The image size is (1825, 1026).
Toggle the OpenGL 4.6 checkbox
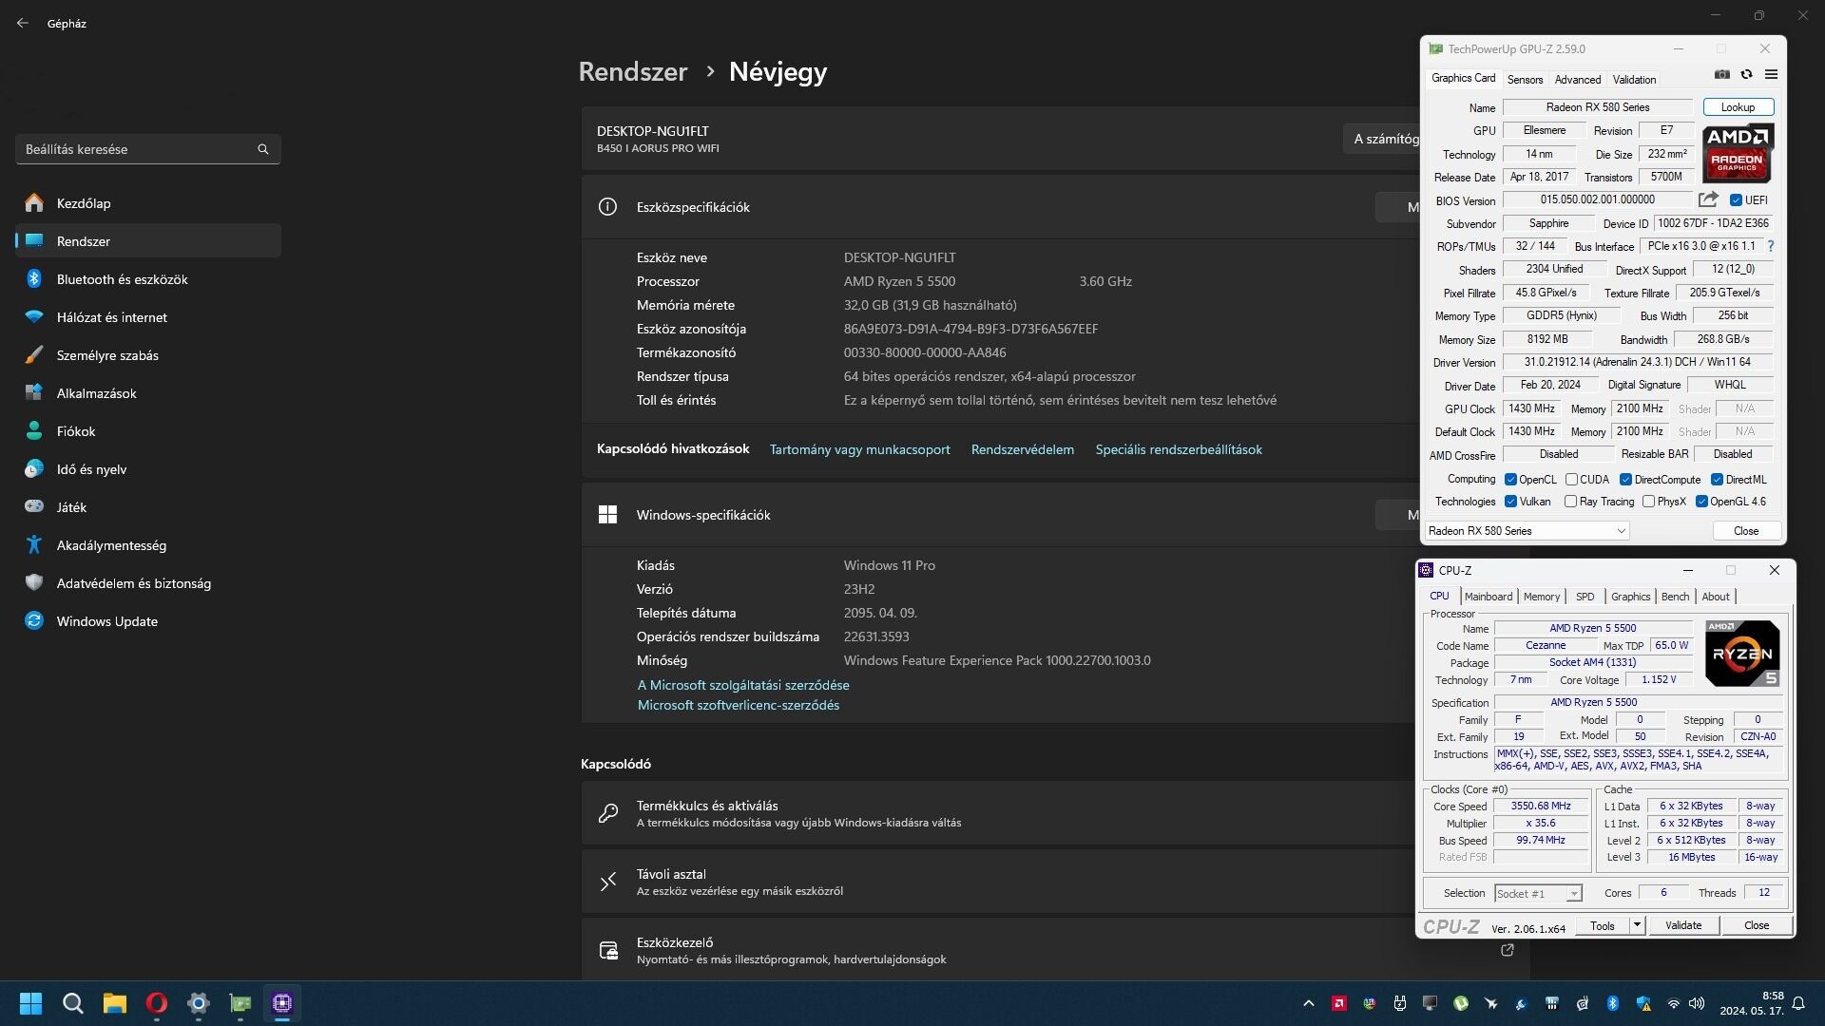click(1701, 502)
